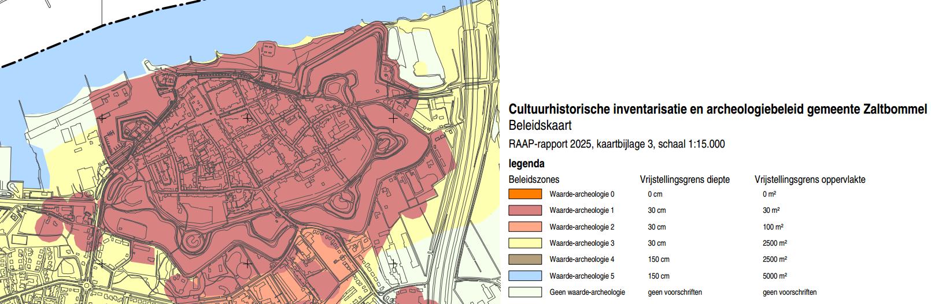Image resolution: width=931 pixels, height=304 pixels.
Task: Click '2500 m²' in the Waarde-archeologie 4 row
Action: pos(775,259)
